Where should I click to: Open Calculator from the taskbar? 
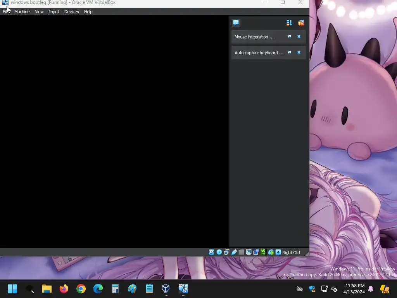click(115, 289)
